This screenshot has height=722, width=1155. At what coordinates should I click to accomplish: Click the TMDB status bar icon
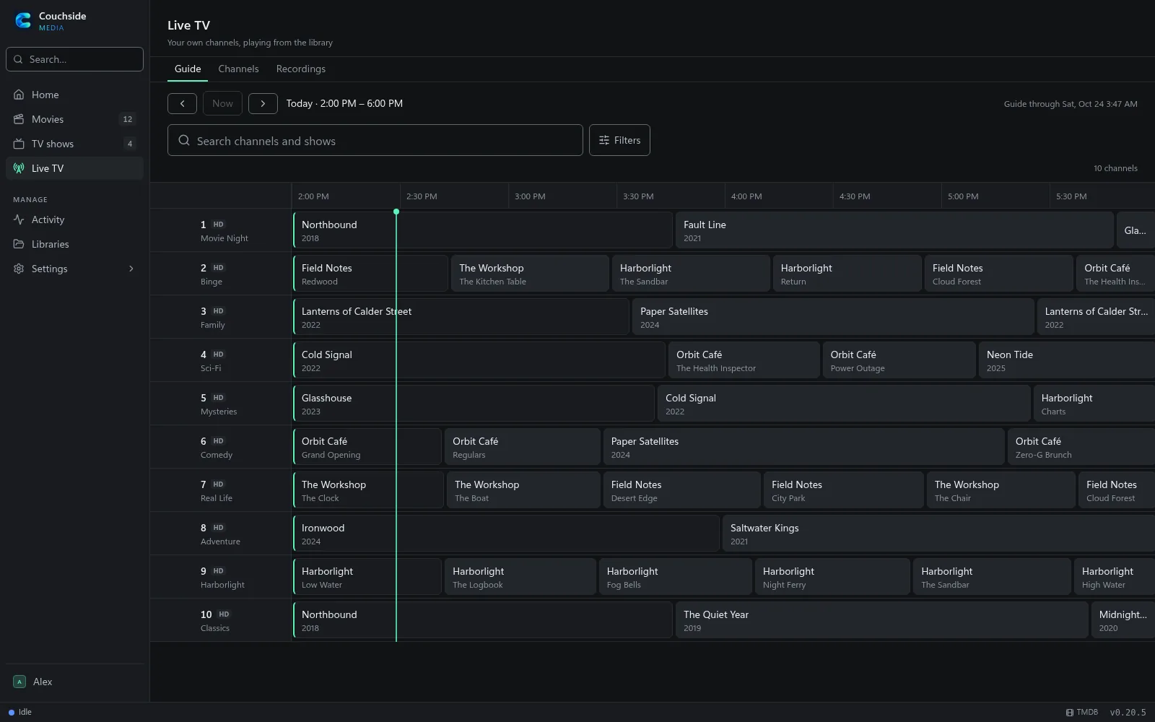coord(1070,713)
